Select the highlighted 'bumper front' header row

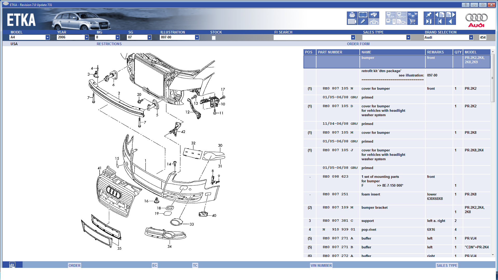pos(397,62)
